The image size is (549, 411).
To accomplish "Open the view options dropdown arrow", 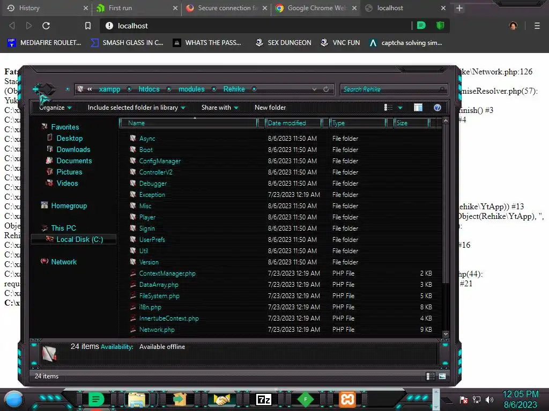I will tap(400, 108).
